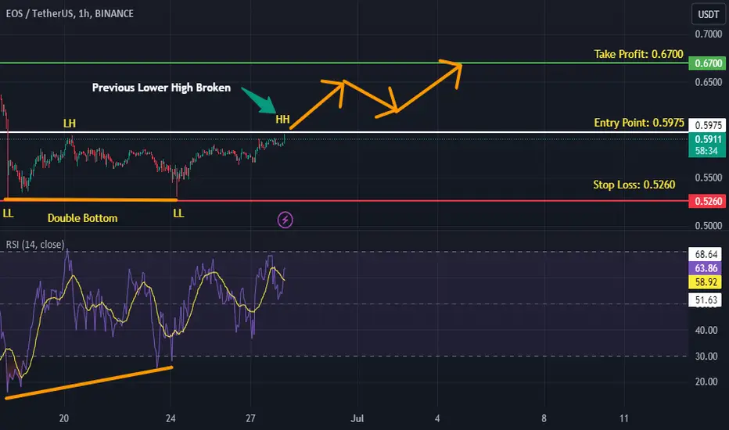The height and width of the screenshot is (430, 729).
Task: Click the 'Stop Loss: 0.5260' annotation text
Action: (634, 185)
